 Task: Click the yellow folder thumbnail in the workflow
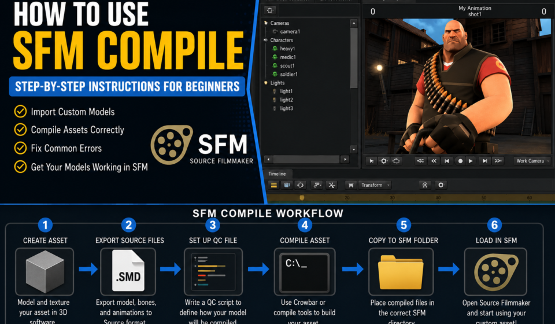tap(401, 272)
